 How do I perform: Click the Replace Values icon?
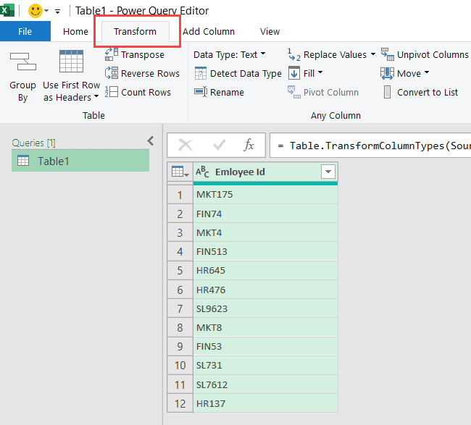tap(293, 54)
